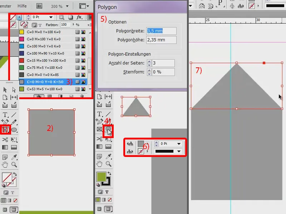Switch to Preview view mode beside the Polygon dialog toolbox

(x=108, y=209)
